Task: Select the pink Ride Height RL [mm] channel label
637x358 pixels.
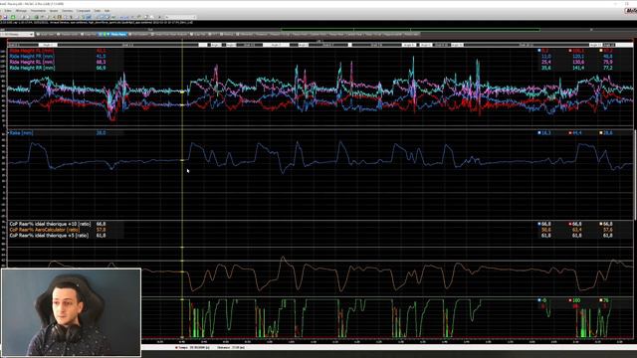Action: click(x=32, y=62)
